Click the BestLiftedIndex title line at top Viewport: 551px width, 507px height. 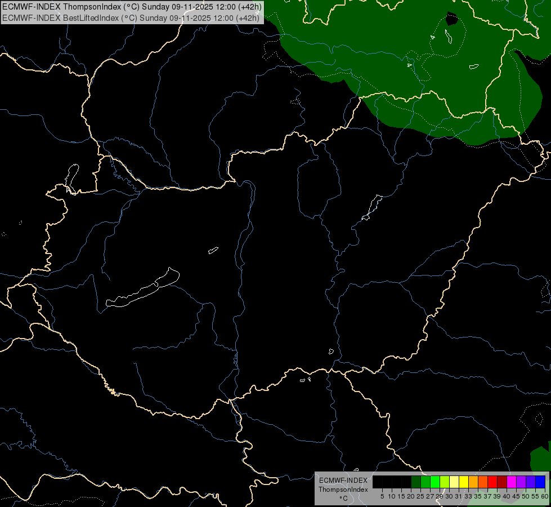(x=131, y=18)
